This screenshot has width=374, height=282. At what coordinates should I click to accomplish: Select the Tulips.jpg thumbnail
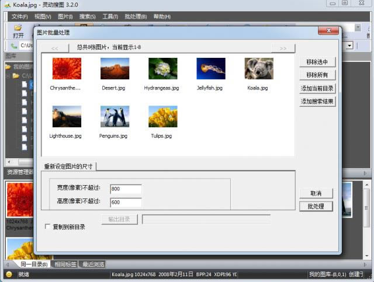pos(162,117)
